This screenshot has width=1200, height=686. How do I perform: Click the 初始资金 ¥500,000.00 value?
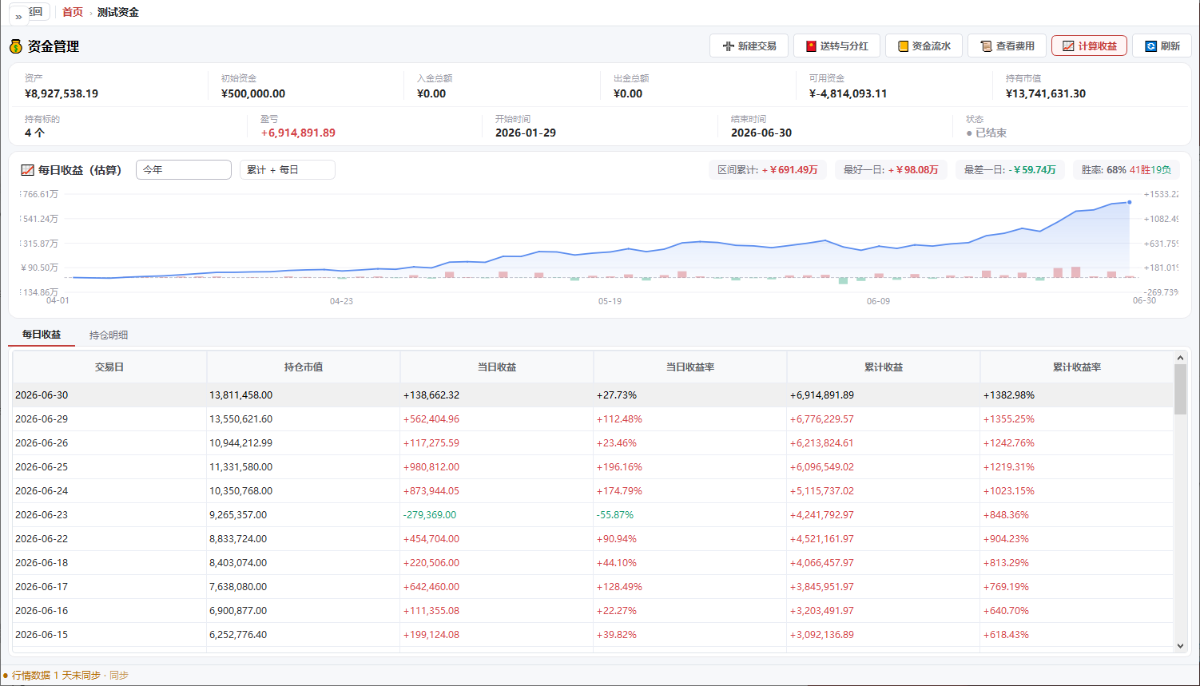tap(253, 93)
